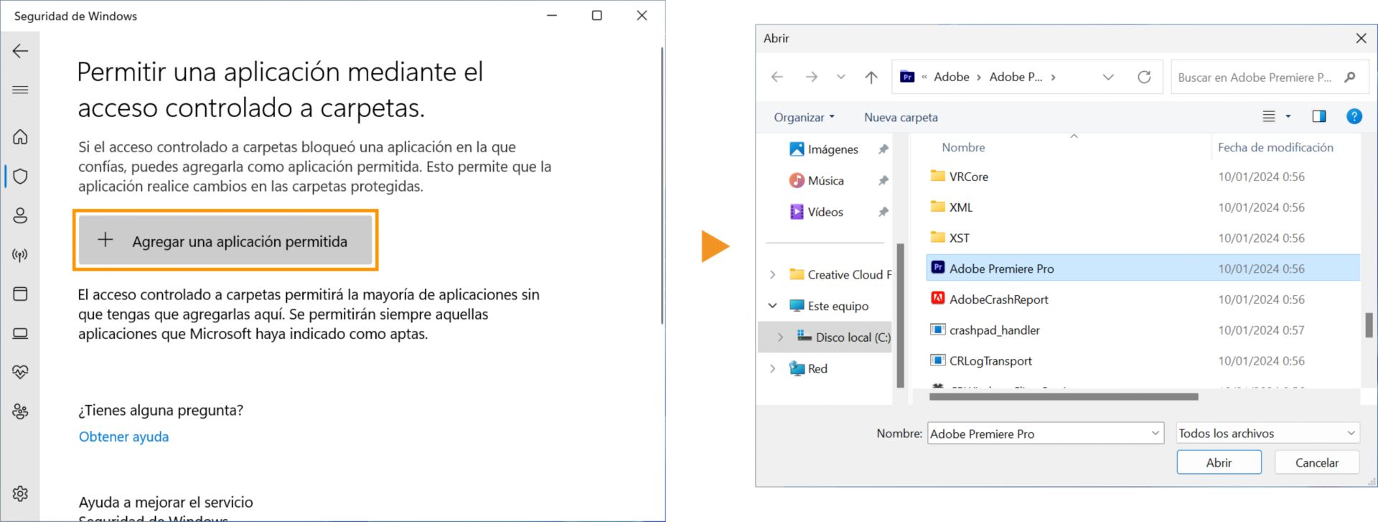The image size is (1378, 522).
Task: Expand the address bar history dropdown
Action: pyautogui.click(x=1108, y=77)
